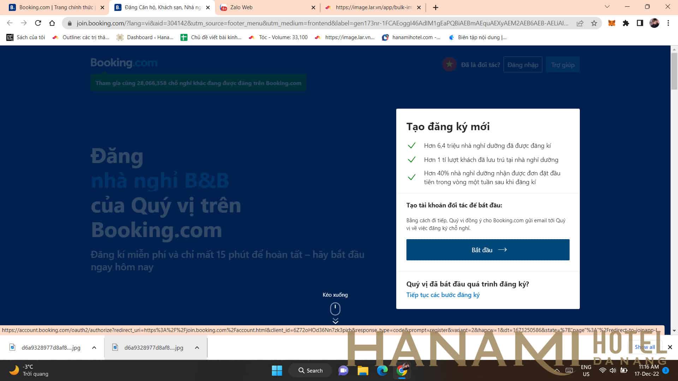The height and width of the screenshot is (381, 678).
Task: Open the side panel icon
Action: click(639, 23)
